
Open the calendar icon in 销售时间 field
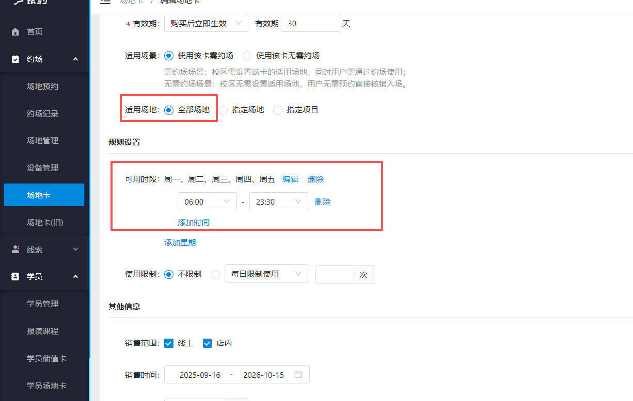coord(298,374)
